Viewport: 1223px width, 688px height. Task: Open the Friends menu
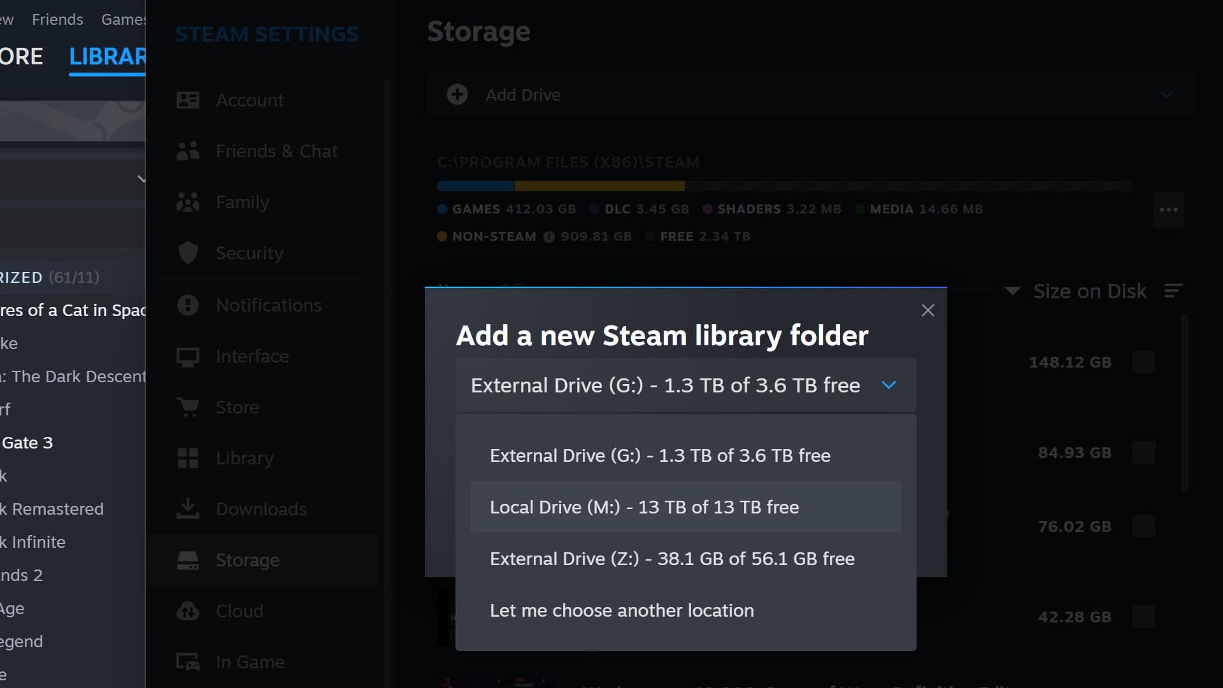tap(57, 19)
